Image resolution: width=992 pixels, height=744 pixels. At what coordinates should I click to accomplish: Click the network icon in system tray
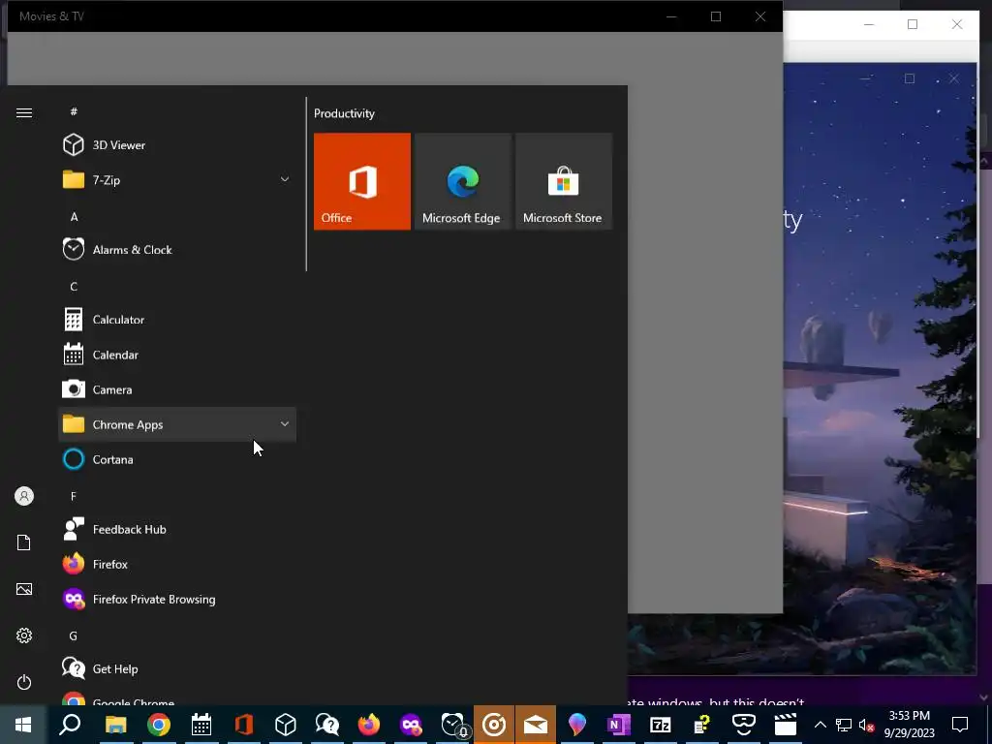(x=844, y=725)
